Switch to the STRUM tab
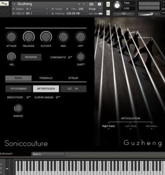Screen dimensions: 165x175 tap(73, 78)
